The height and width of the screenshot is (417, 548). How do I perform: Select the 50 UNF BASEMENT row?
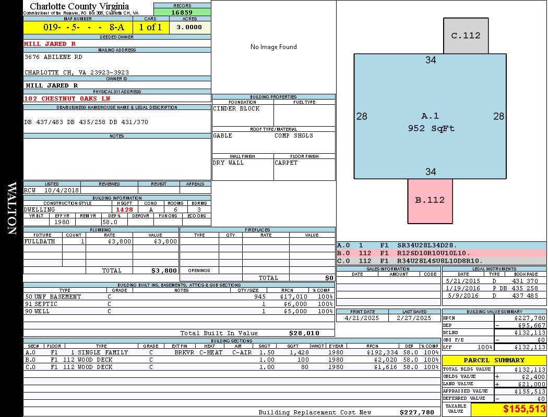tap(179, 297)
